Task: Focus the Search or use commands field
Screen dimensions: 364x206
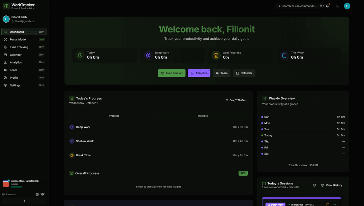Action: (298, 6)
